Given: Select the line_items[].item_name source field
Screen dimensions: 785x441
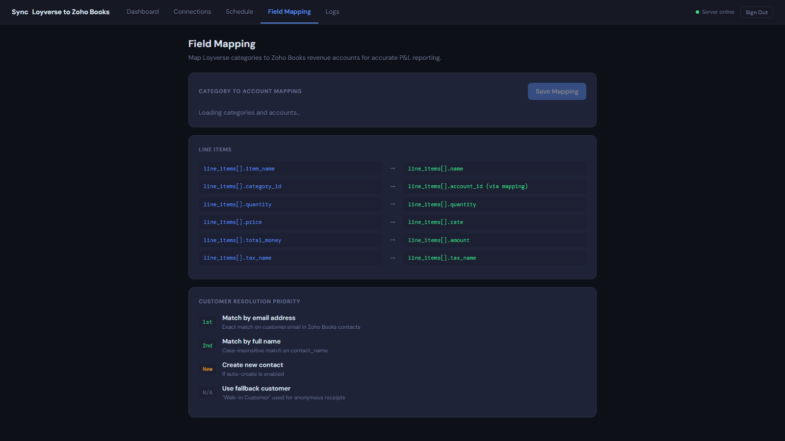Looking at the screenshot, I should pos(290,169).
